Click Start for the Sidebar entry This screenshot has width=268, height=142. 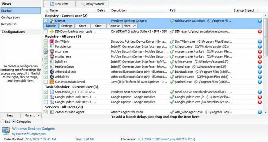click(83, 26)
